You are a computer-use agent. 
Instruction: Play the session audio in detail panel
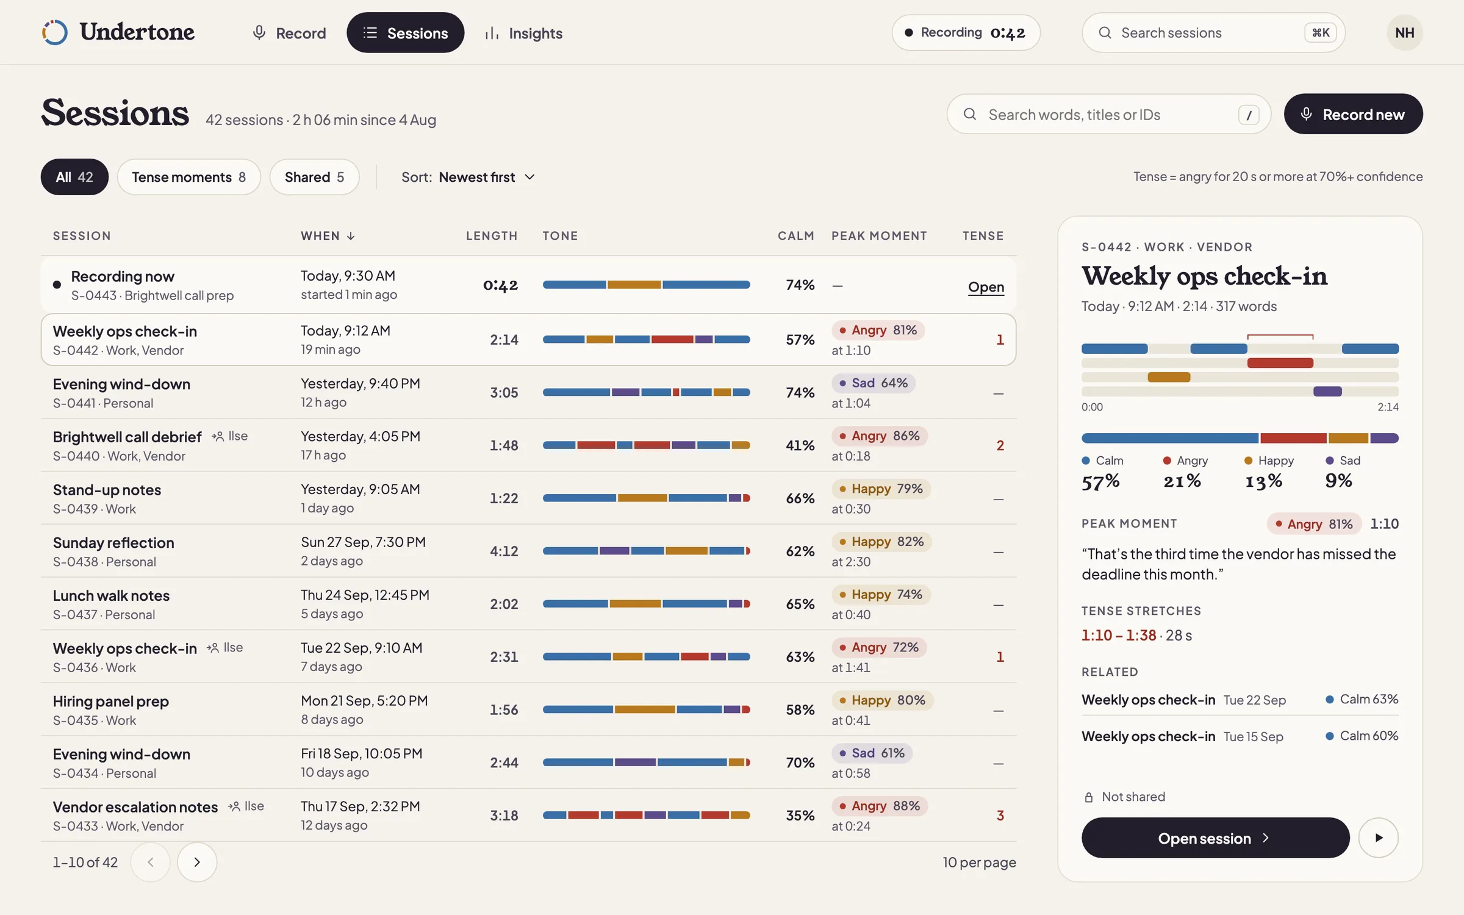click(1378, 838)
